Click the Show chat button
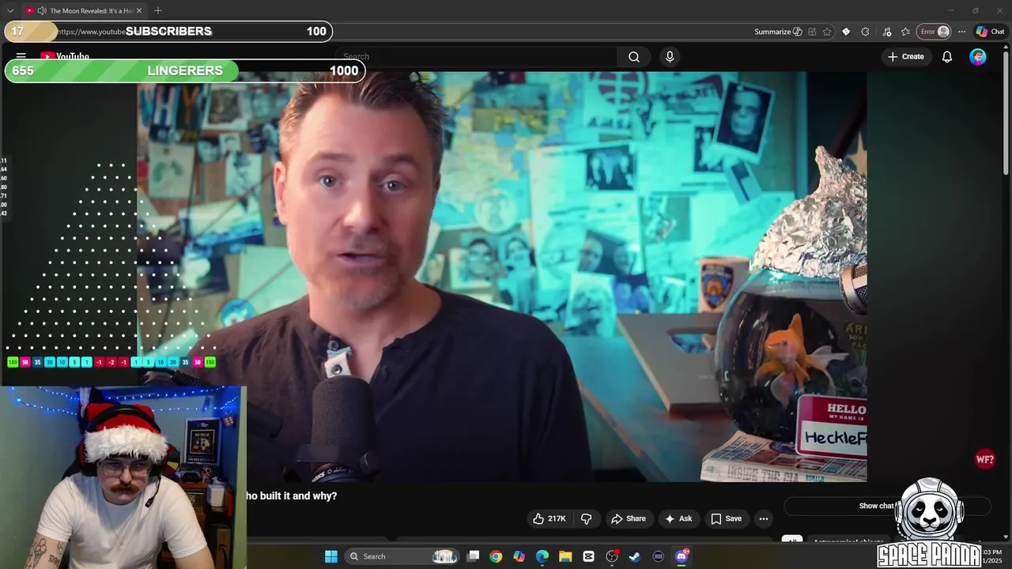Image resolution: width=1012 pixels, height=569 pixels. pos(887,506)
